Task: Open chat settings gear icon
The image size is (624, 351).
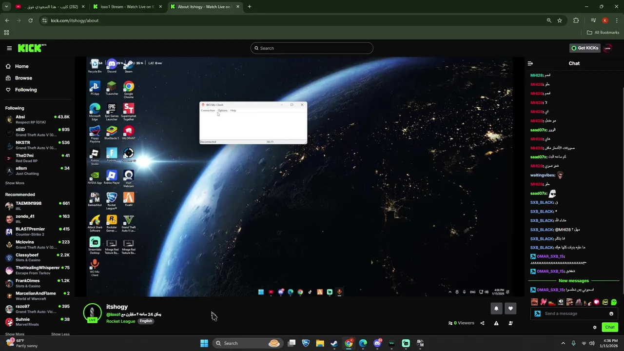Action: [x=595, y=328]
